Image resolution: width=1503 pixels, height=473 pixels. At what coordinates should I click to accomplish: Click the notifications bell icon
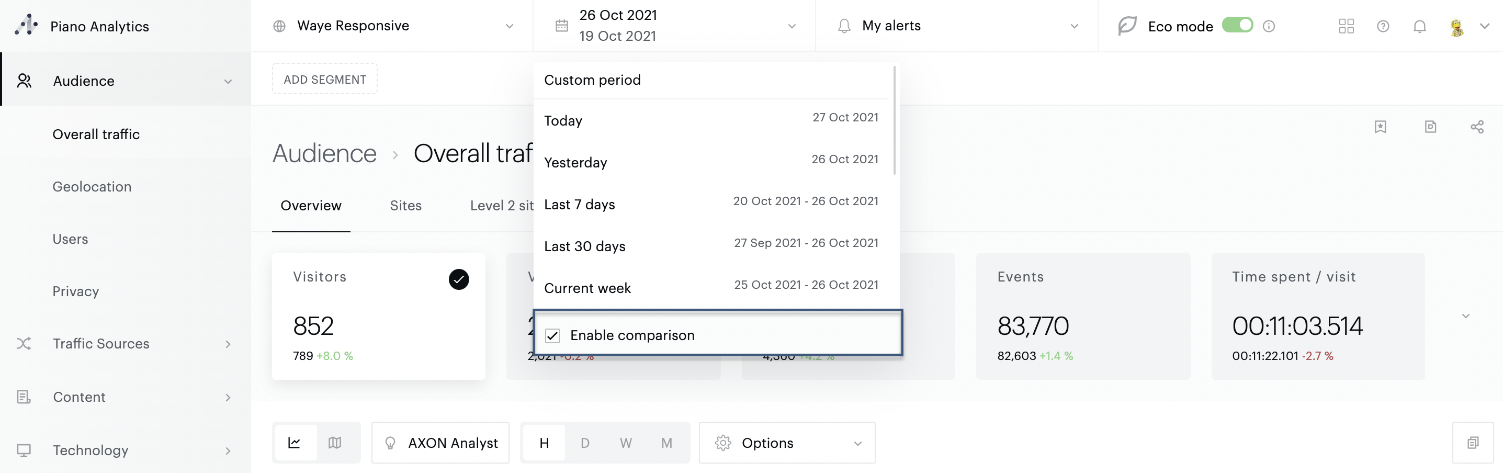[x=1420, y=26]
